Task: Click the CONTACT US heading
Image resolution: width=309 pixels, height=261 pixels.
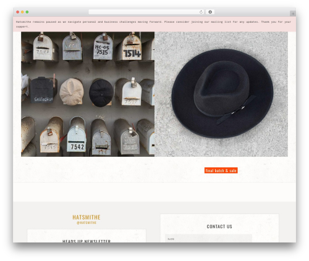Action: click(219, 226)
